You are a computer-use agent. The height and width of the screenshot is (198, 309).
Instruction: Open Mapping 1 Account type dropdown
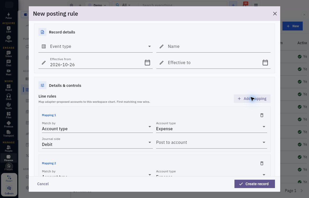tap(211, 127)
